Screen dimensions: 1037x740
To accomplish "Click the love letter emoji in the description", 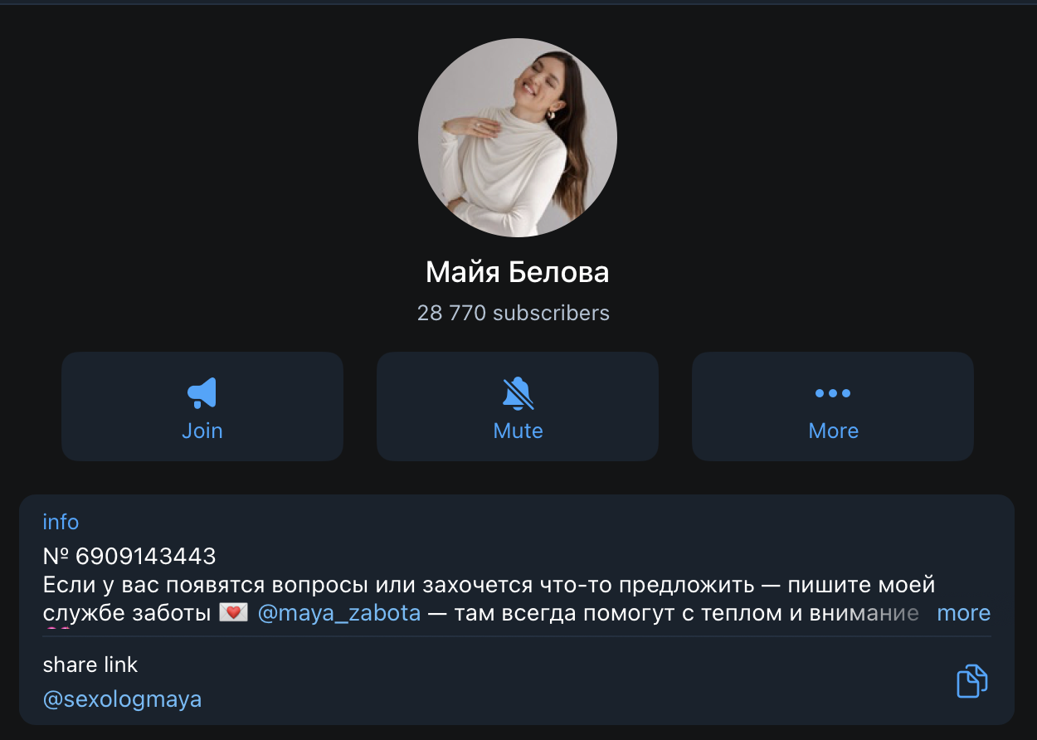I will pos(233,614).
